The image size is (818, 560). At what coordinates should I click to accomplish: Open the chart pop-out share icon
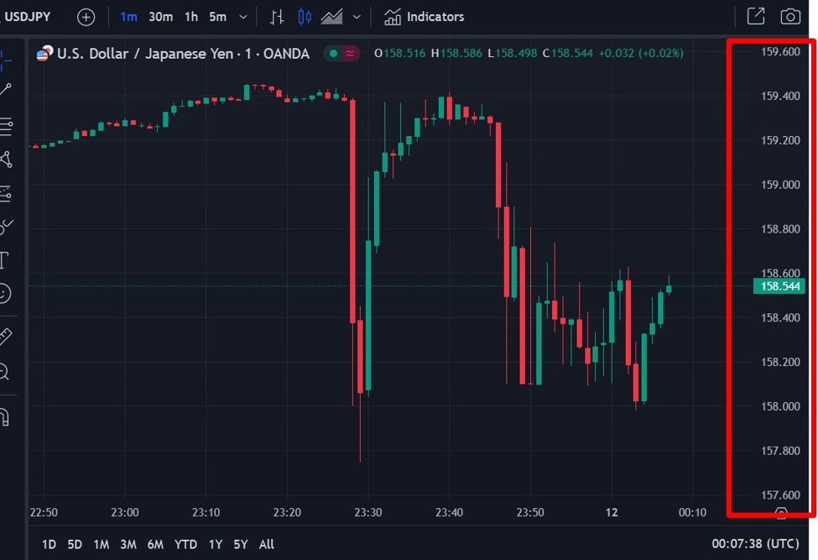tap(755, 17)
